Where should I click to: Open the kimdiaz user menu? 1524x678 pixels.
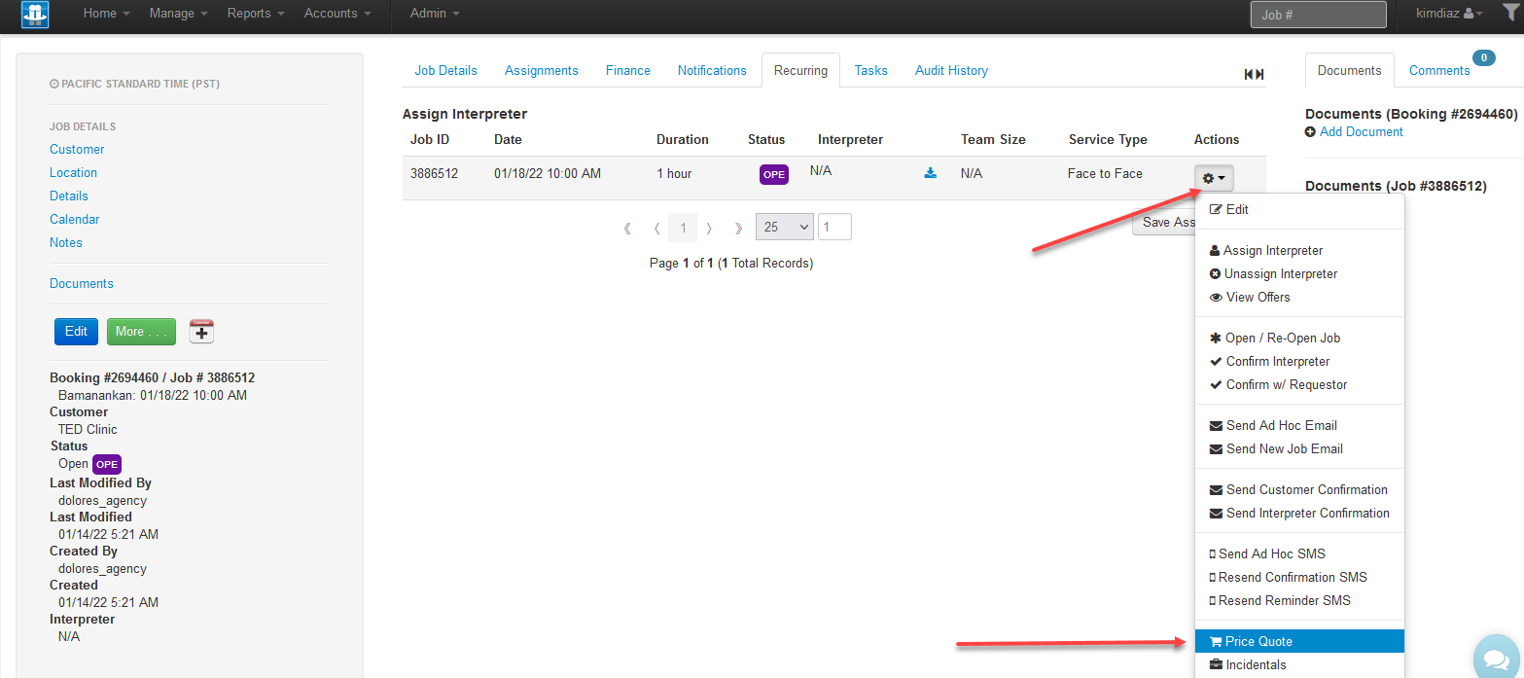(1449, 14)
